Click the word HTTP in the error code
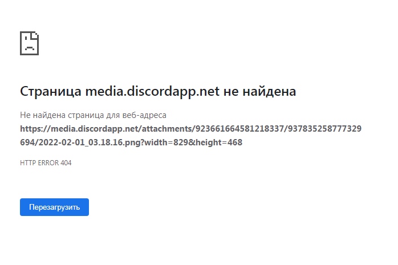This screenshot has height=265, width=398. 27,163
